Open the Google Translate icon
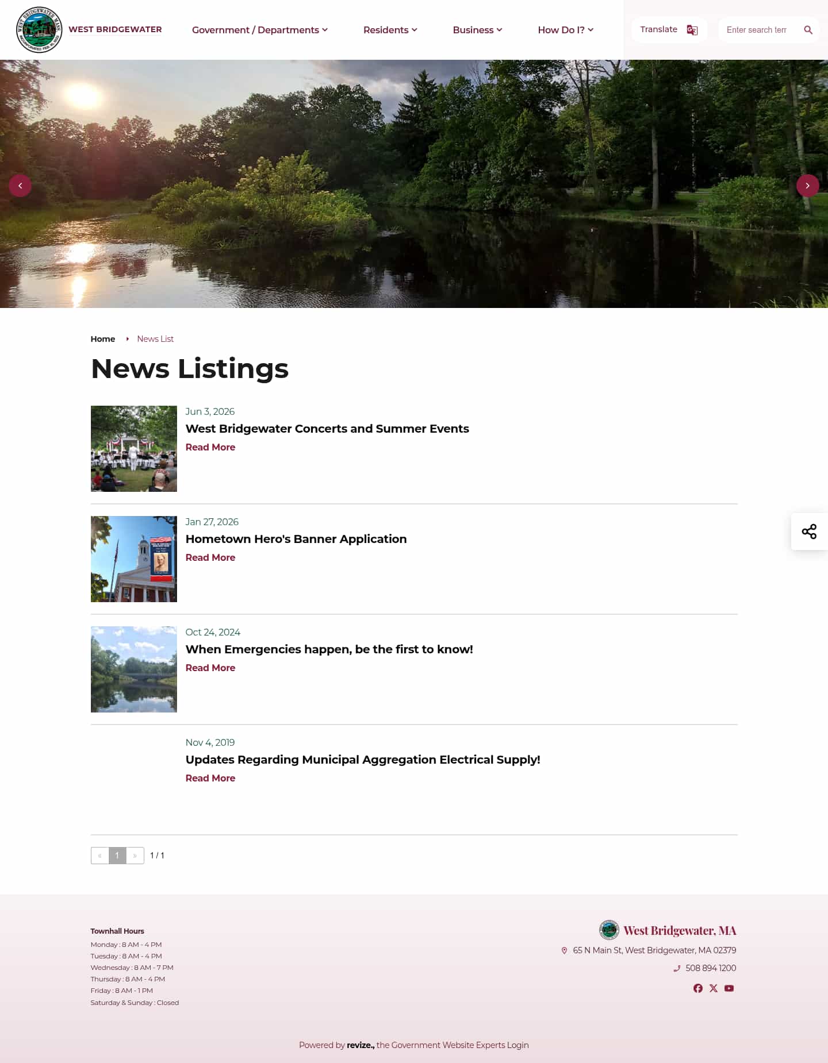This screenshot has width=828, height=1063. pos(692,30)
